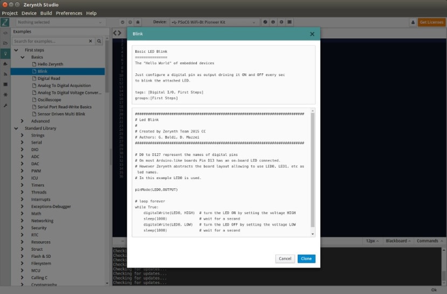The image size is (447, 294).
Task: Clear the examples search with X icon
Action: (x=91, y=42)
